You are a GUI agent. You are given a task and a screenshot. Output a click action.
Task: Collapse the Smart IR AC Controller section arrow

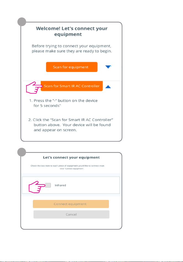(108, 87)
